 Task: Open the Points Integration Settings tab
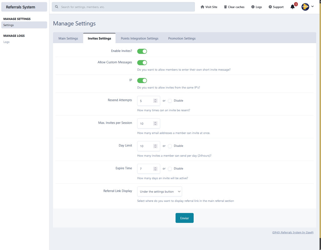[x=140, y=38]
